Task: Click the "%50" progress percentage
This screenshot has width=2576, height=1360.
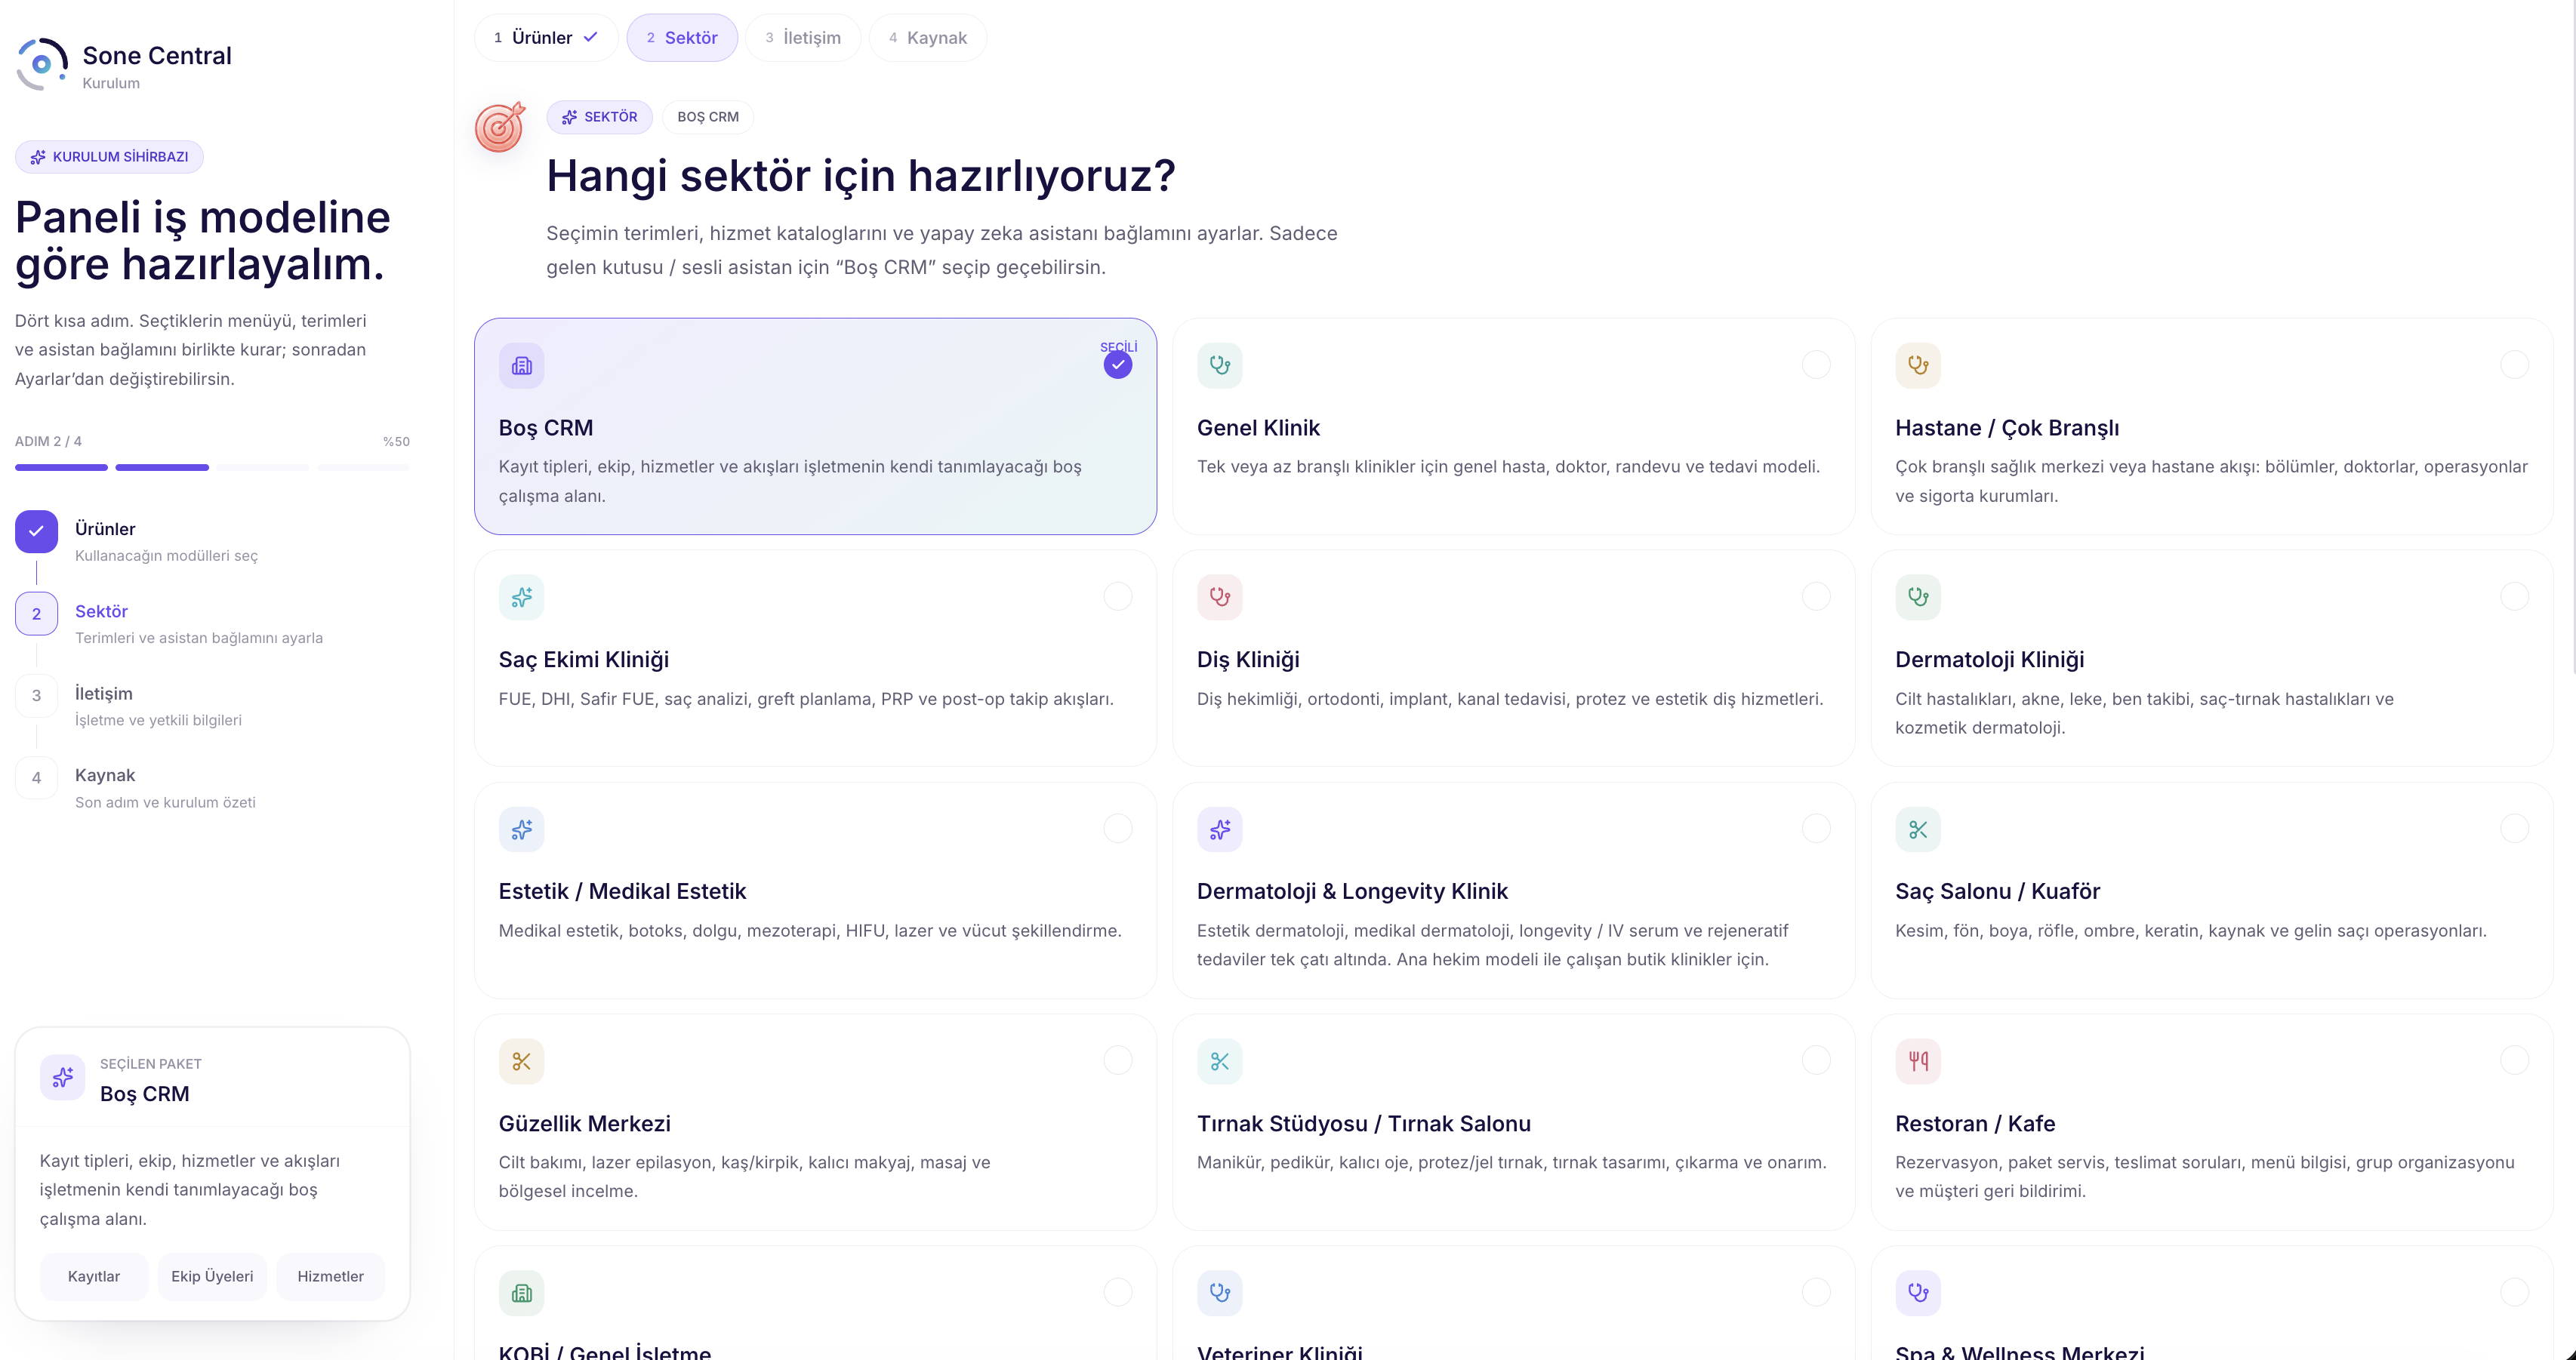Action: click(x=396, y=441)
